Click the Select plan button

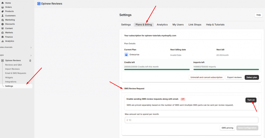click(252, 77)
